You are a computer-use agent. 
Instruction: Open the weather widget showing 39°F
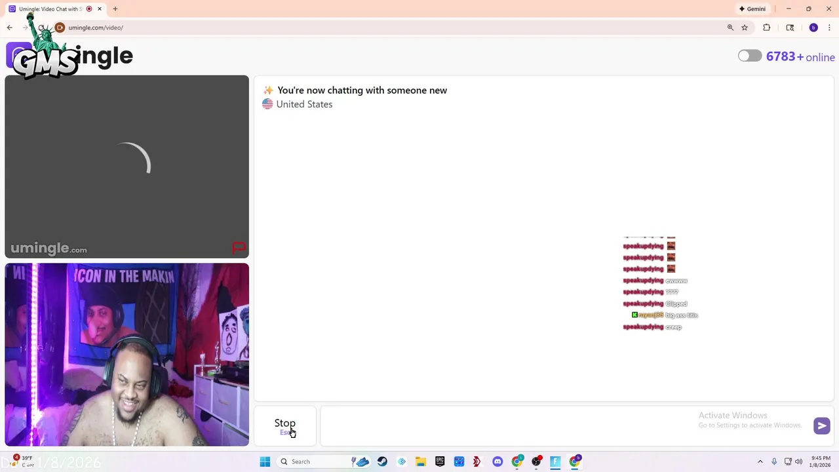(21, 462)
